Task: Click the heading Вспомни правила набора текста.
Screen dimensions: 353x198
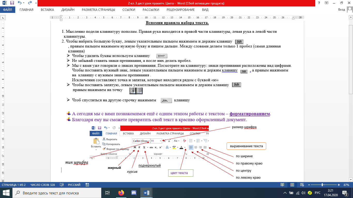Action: [x=177, y=23]
